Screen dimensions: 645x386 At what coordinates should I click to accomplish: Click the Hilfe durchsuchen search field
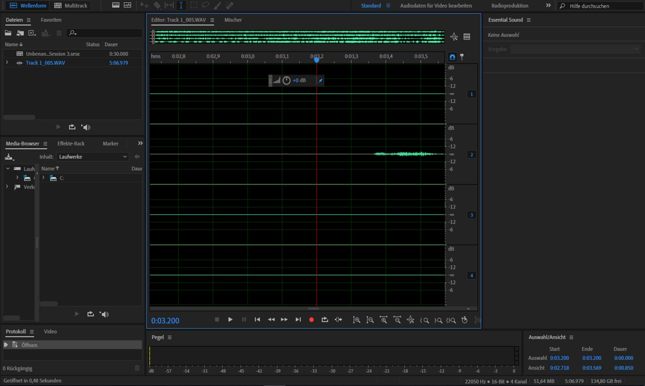[x=601, y=6]
